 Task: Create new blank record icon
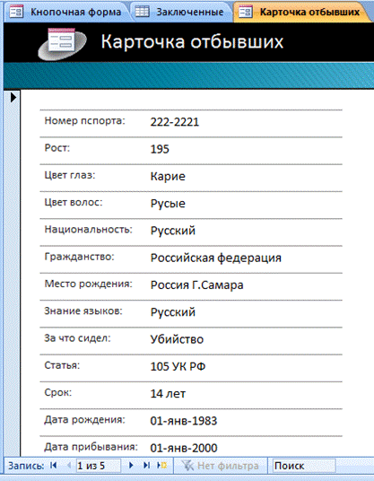(161, 465)
